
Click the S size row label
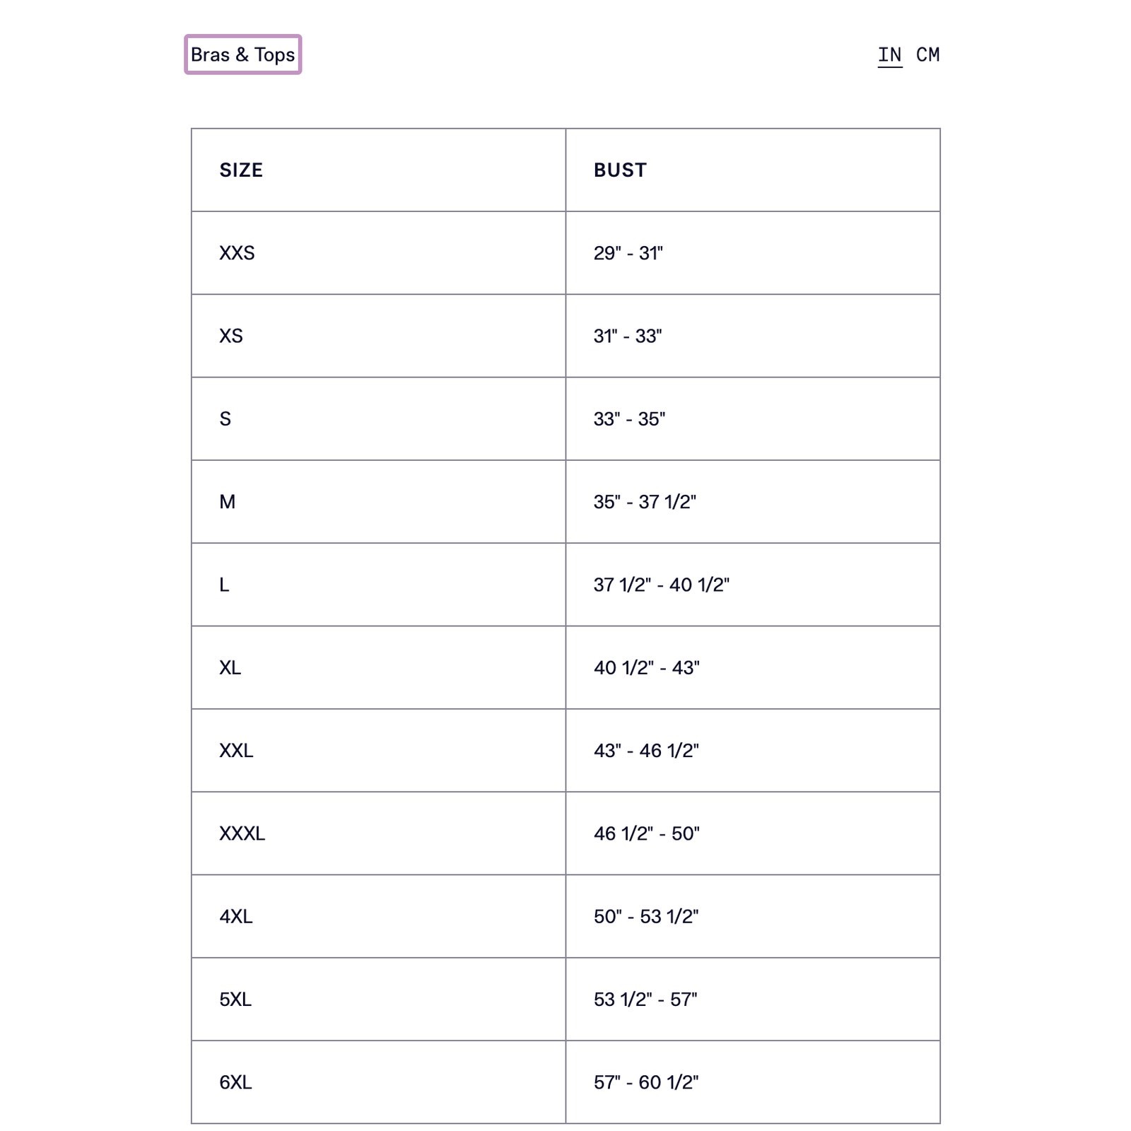pos(225,419)
